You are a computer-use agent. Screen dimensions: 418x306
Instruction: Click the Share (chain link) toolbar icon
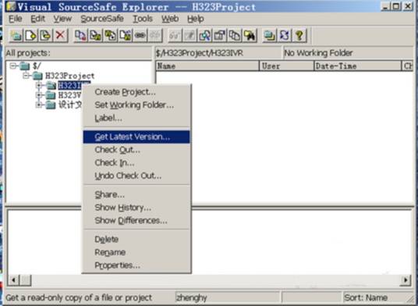[140, 35]
